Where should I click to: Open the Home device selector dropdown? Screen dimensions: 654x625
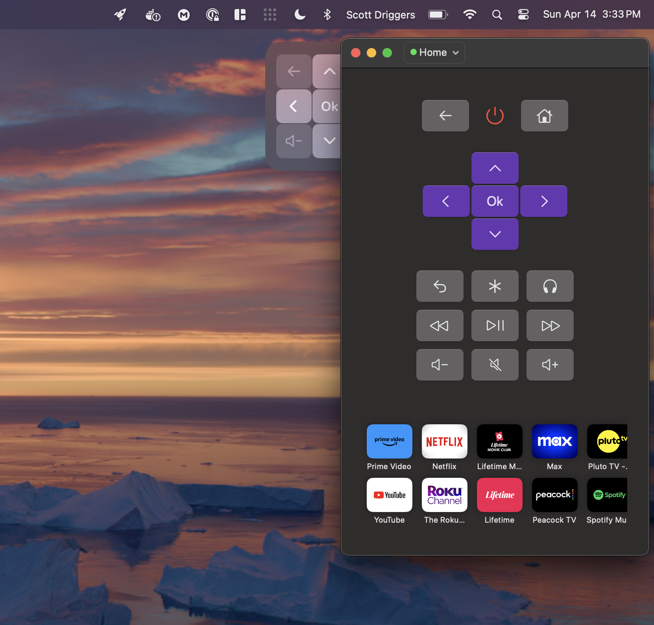434,52
